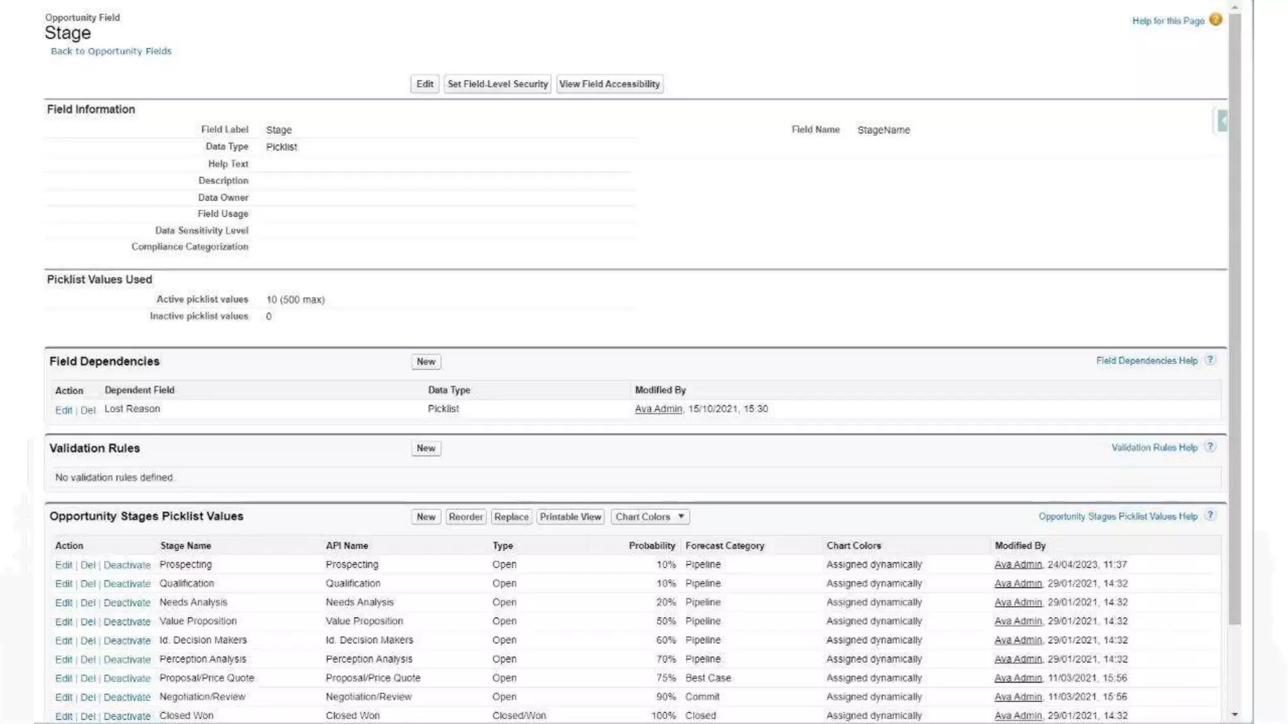Screen dimensions: 1288x724
Task: Delete the Lost Reason field dependency
Action: tap(87, 410)
